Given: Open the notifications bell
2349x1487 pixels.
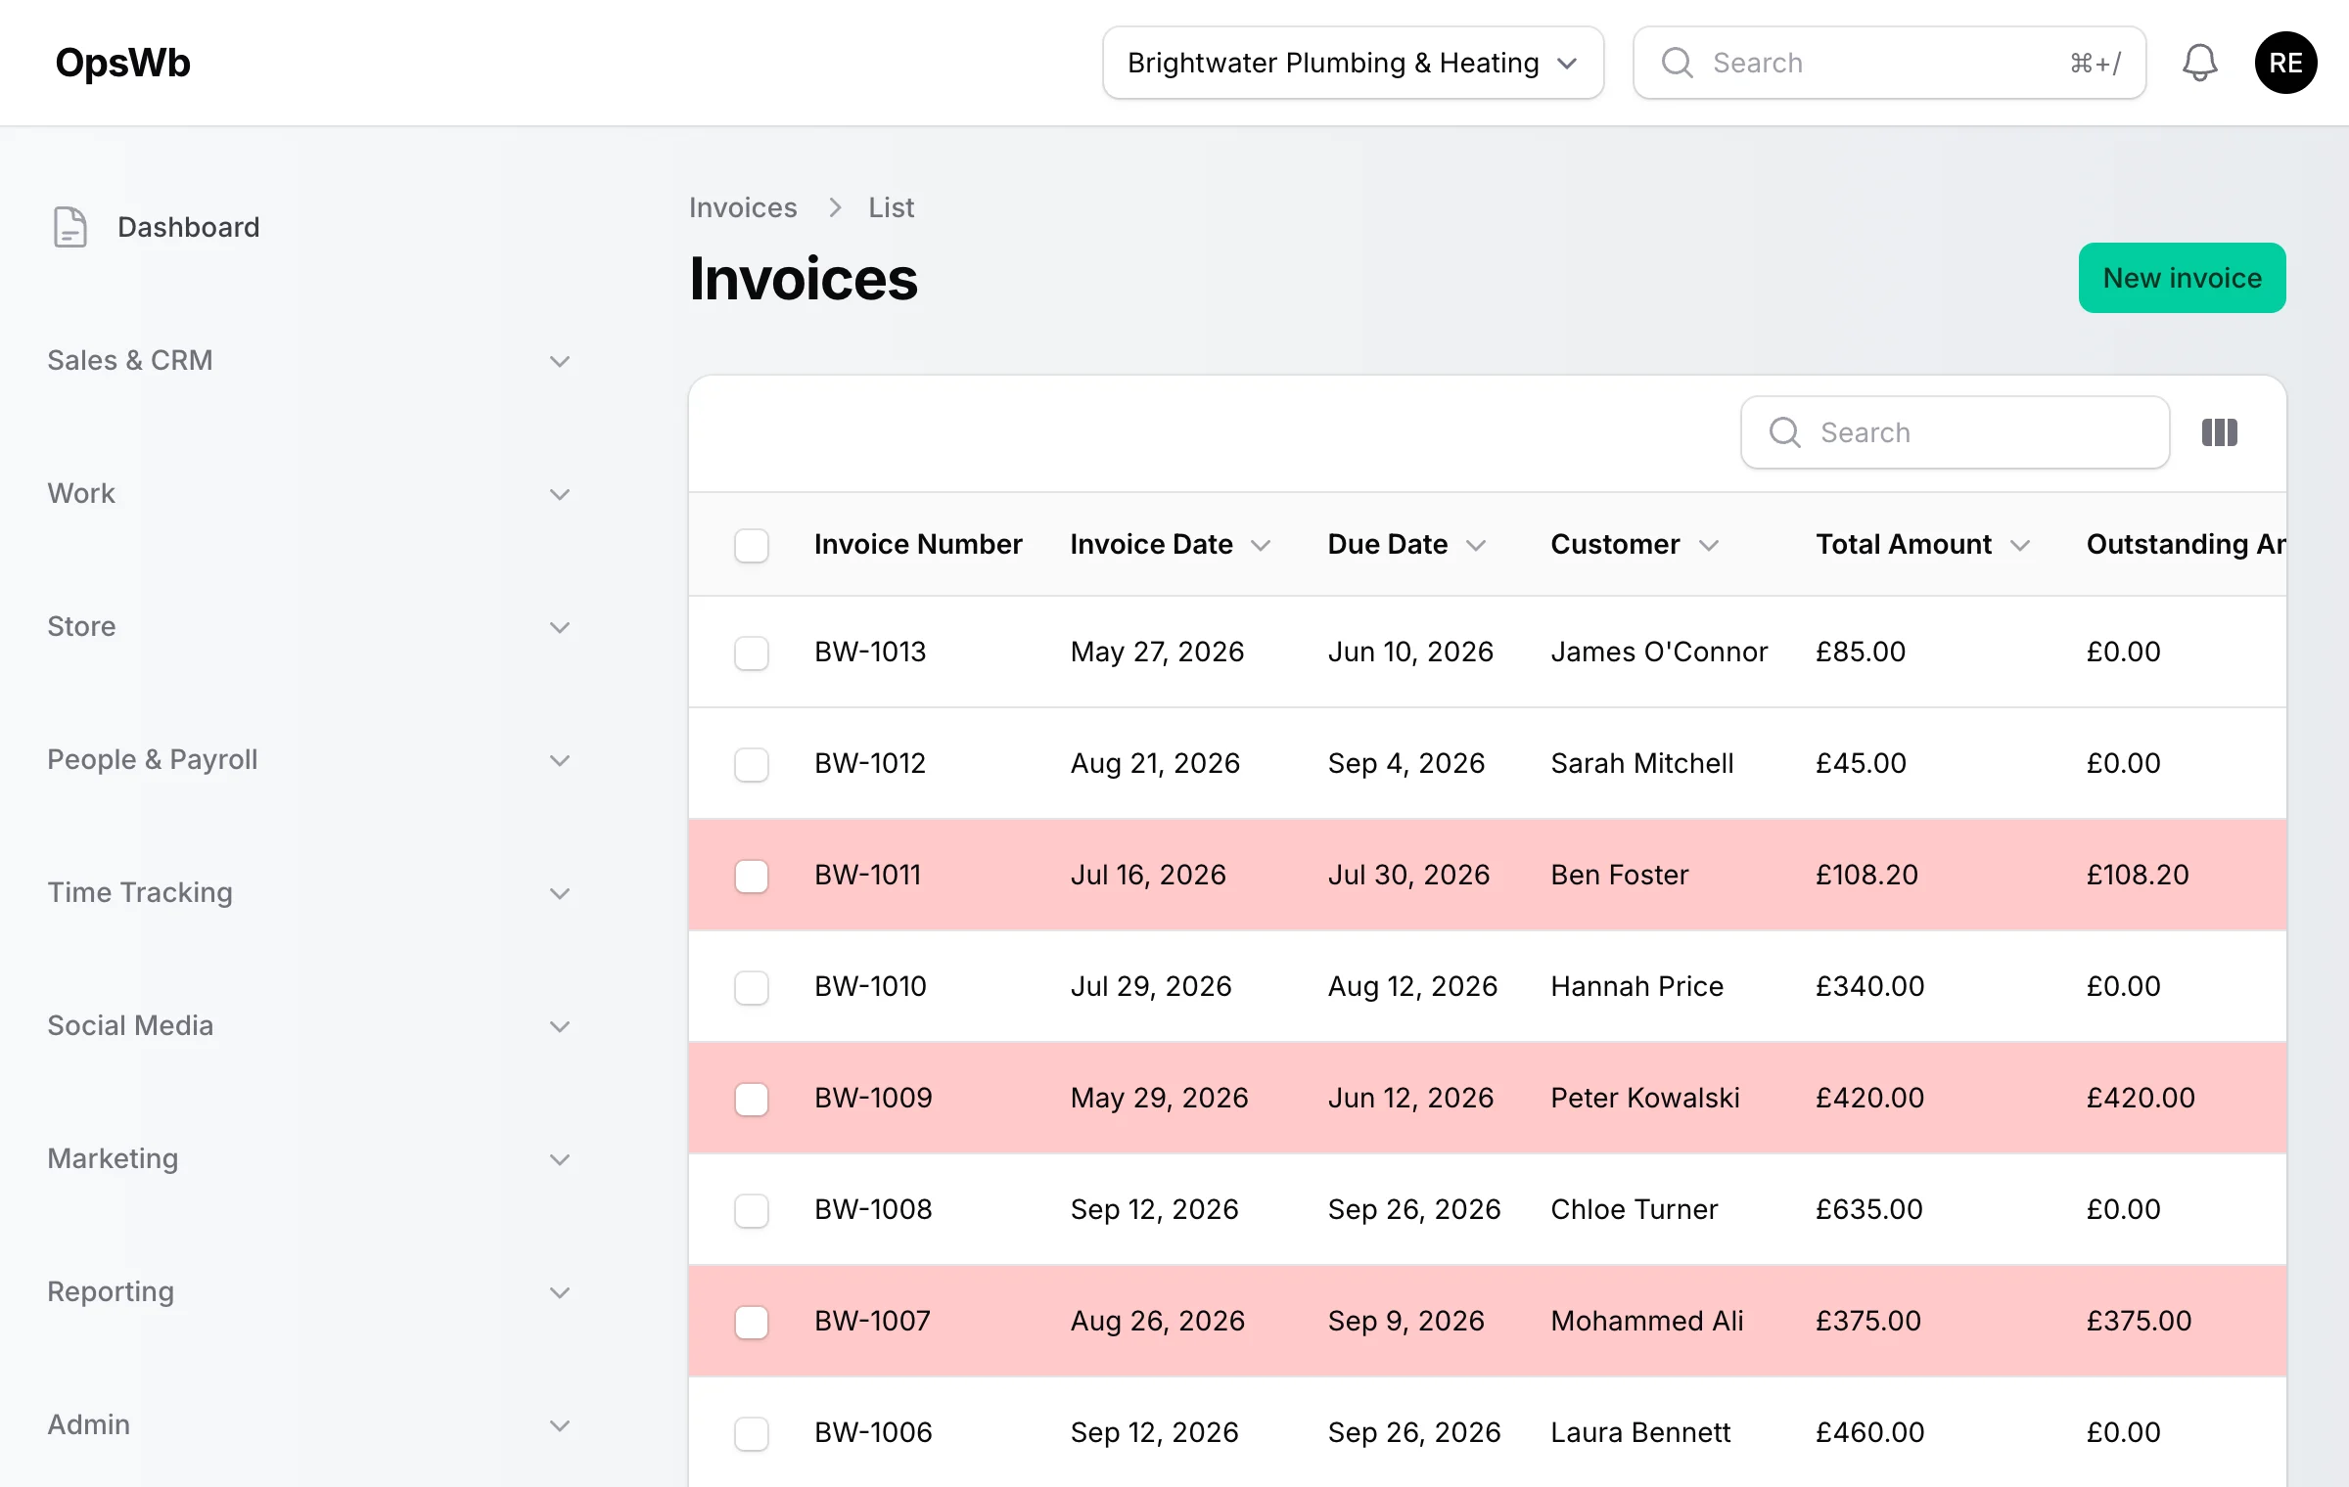Looking at the screenshot, I should [2199, 63].
